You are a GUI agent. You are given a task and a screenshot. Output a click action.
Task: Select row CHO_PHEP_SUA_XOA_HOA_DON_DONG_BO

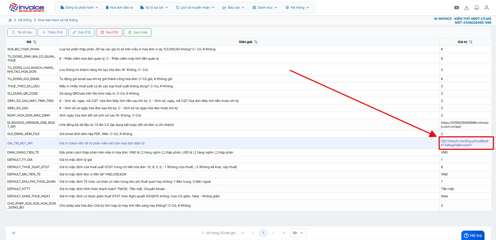point(248,206)
